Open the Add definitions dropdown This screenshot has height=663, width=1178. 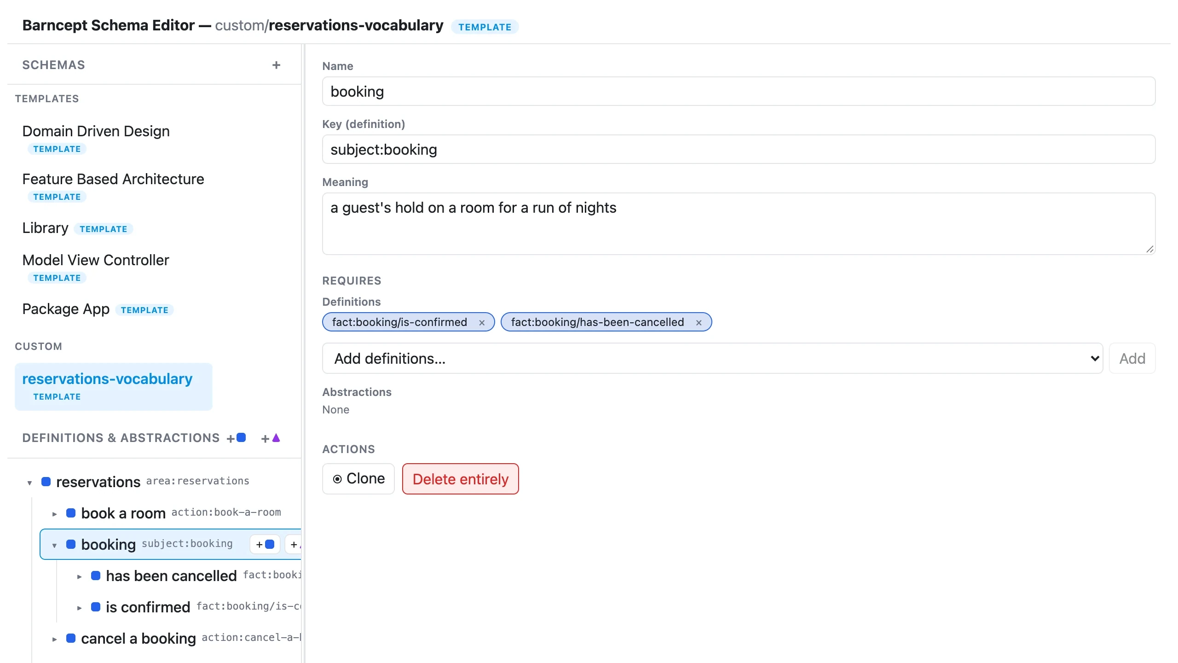[x=712, y=358]
